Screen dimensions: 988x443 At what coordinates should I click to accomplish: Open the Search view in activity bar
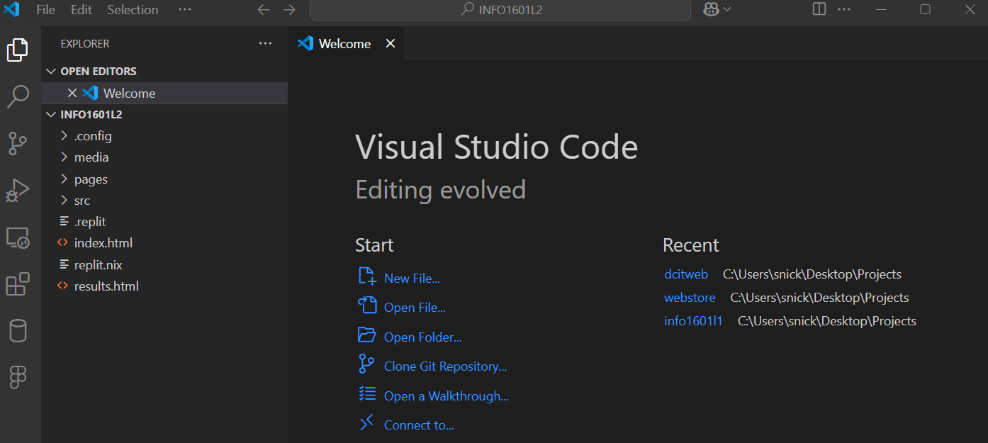(18, 96)
